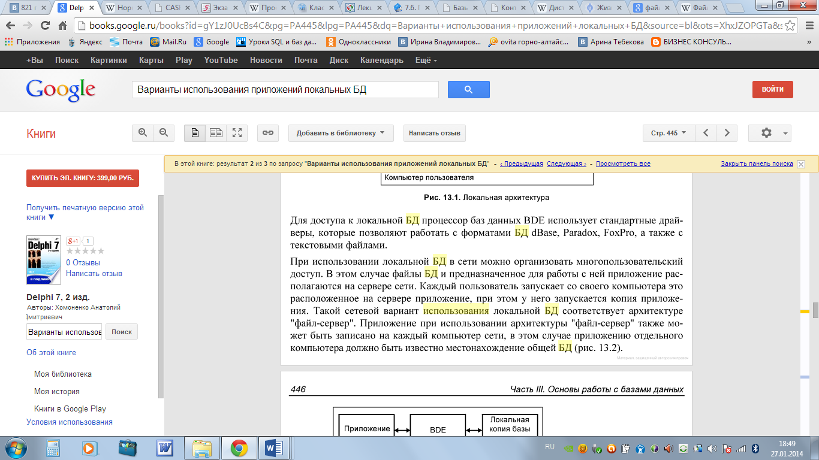Go to next page with right arrow
The width and height of the screenshot is (819, 460).
pos(727,133)
